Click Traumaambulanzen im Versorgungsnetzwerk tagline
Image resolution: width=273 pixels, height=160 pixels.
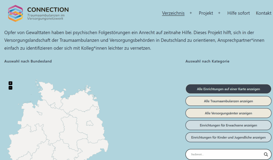46,17
